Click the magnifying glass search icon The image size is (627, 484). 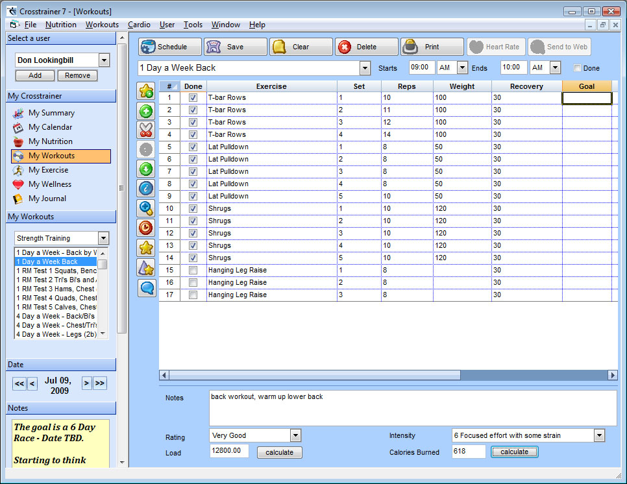click(x=147, y=208)
